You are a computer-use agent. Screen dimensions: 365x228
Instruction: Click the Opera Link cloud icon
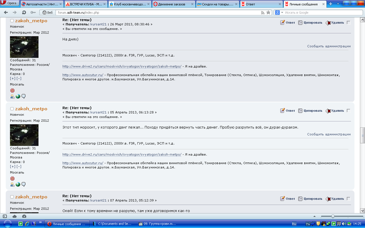click(15, 216)
